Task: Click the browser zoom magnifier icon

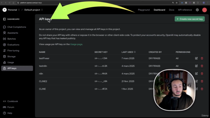Action: [173, 3]
